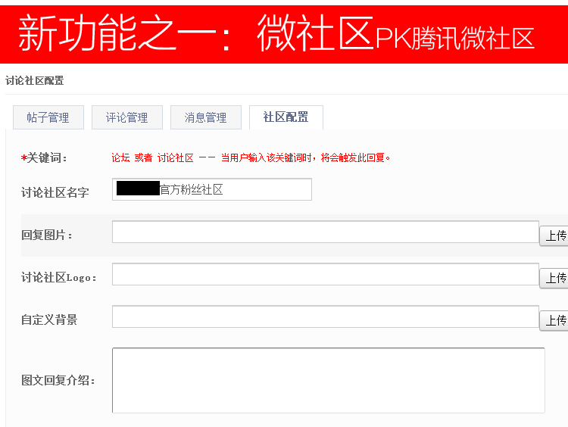
Task: Click the 讨论社区Logo input field
Action: (326, 274)
